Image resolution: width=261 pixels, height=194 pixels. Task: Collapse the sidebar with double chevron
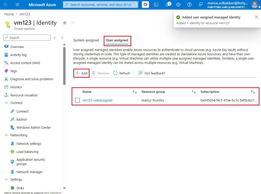[62, 38]
